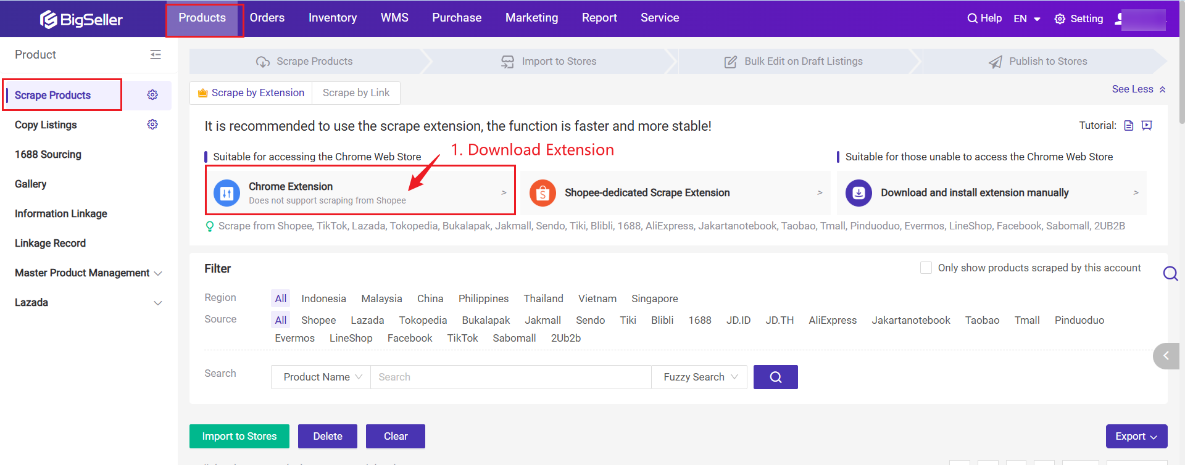Open the EN language dropdown
Image resolution: width=1185 pixels, height=465 pixels.
pyautogui.click(x=1027, y=19)
